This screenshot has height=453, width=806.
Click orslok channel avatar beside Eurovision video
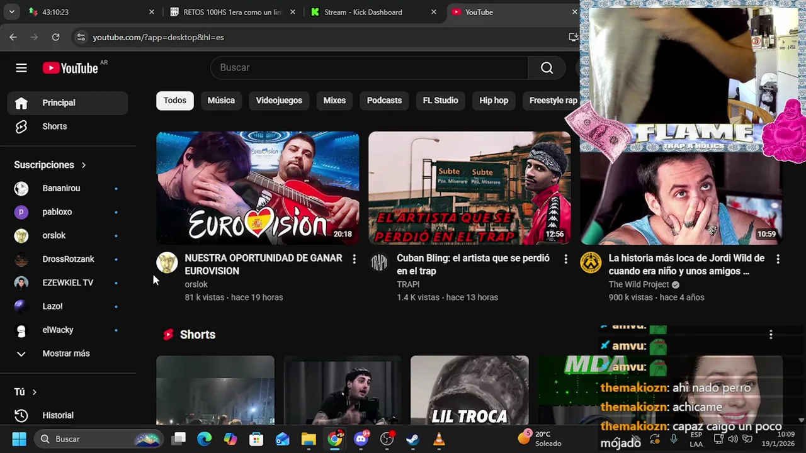point(167,262)
